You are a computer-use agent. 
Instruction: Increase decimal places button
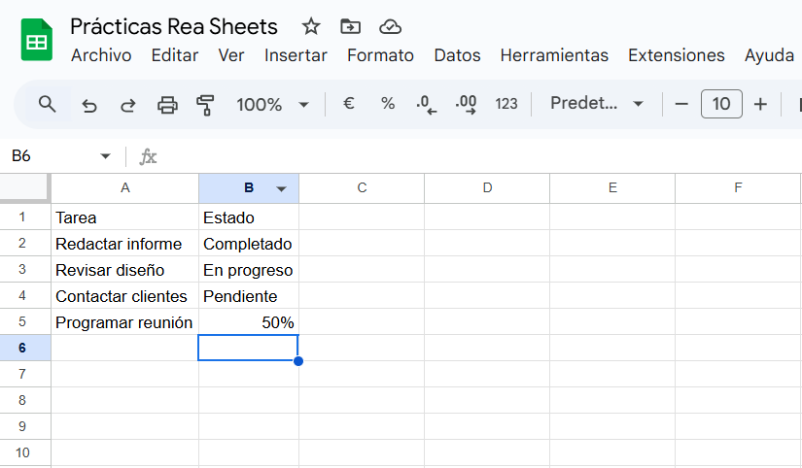tap(466, 104)
